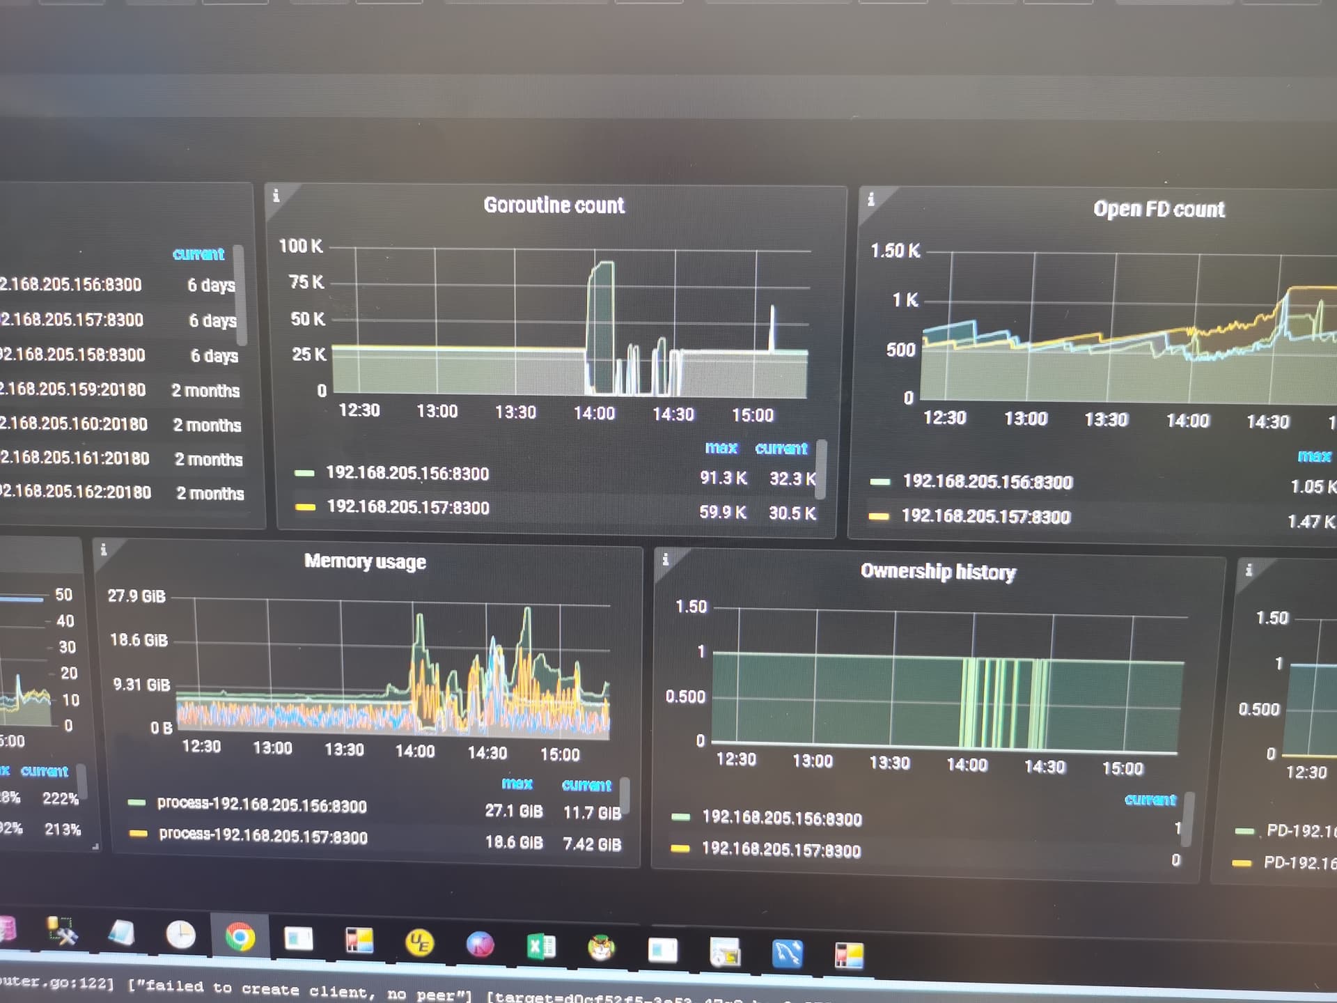
Task: Click Memory usage panel info icon
Action: (x=104, y=550)
